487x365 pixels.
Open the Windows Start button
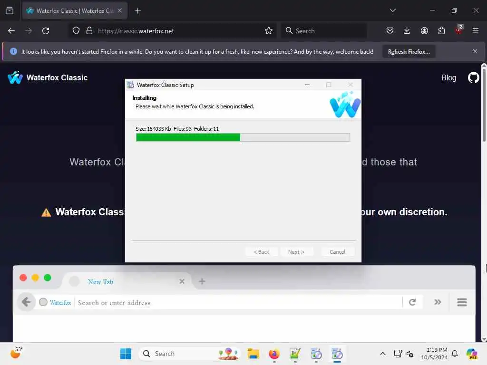point(126,354)
